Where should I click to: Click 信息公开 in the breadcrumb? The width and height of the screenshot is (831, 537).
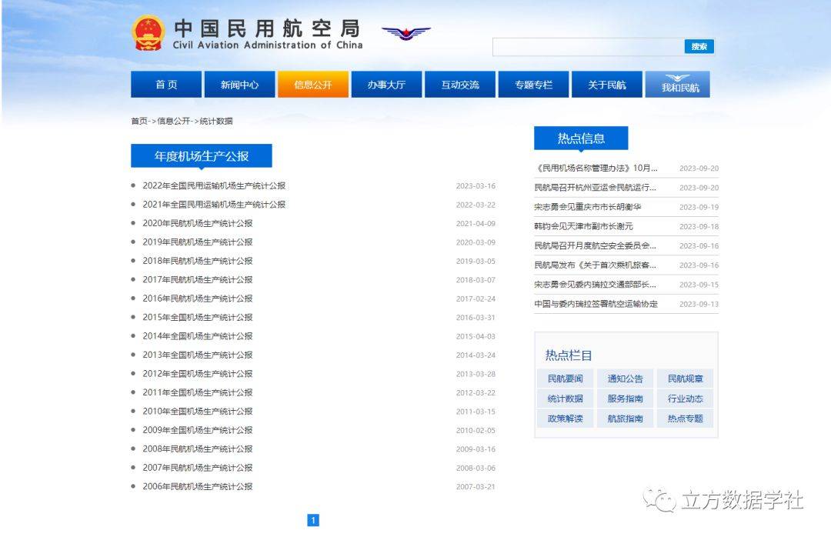pyautogui.click(x=173, y=121)
